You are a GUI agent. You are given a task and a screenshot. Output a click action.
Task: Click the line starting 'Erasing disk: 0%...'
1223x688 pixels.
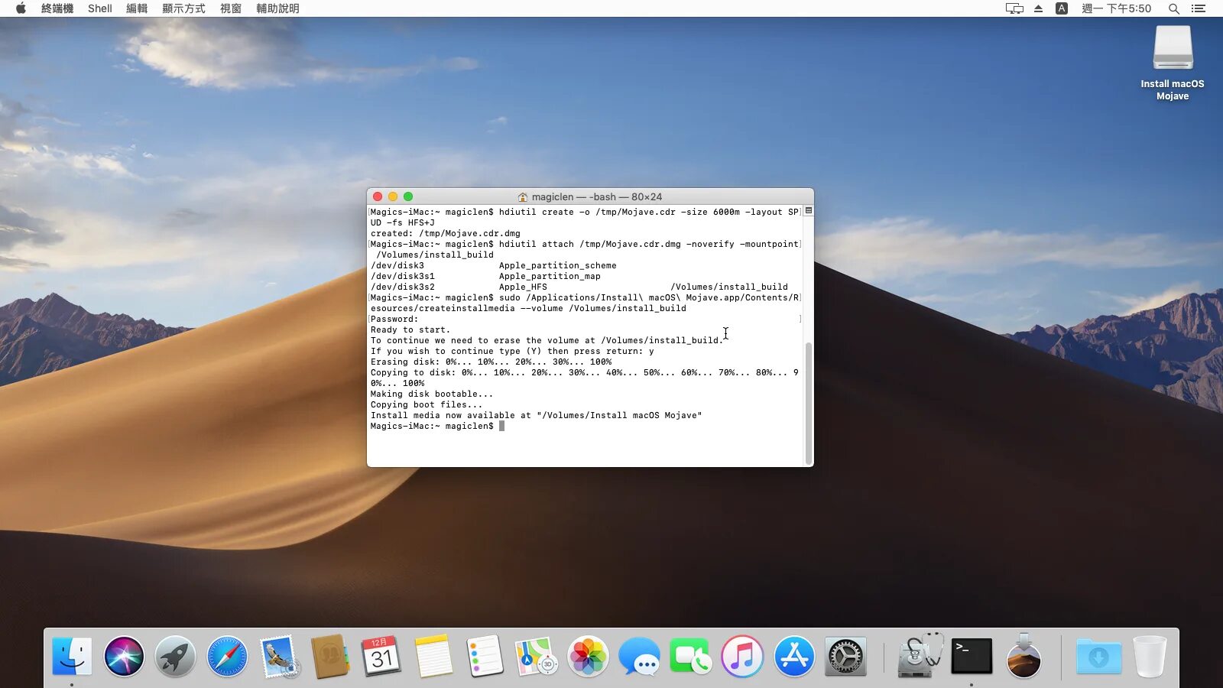(491, 362)
